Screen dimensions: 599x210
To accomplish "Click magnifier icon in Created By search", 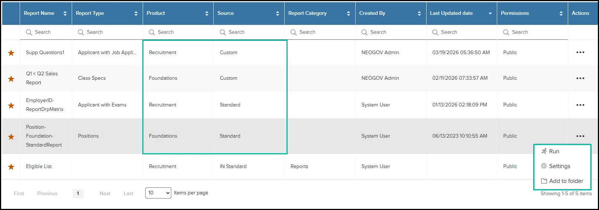I will (x=364, y=32).
